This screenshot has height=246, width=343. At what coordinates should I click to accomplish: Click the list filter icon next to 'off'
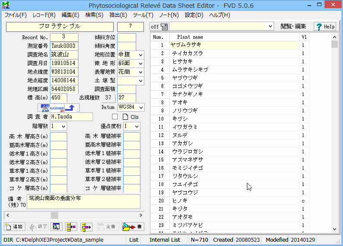(x=164, y=27)
